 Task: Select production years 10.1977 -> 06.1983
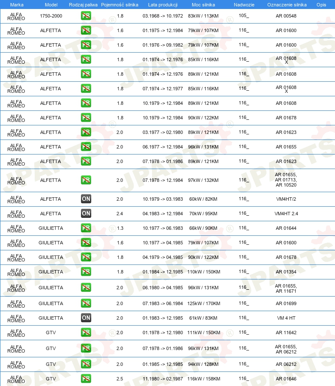(163, 228)
